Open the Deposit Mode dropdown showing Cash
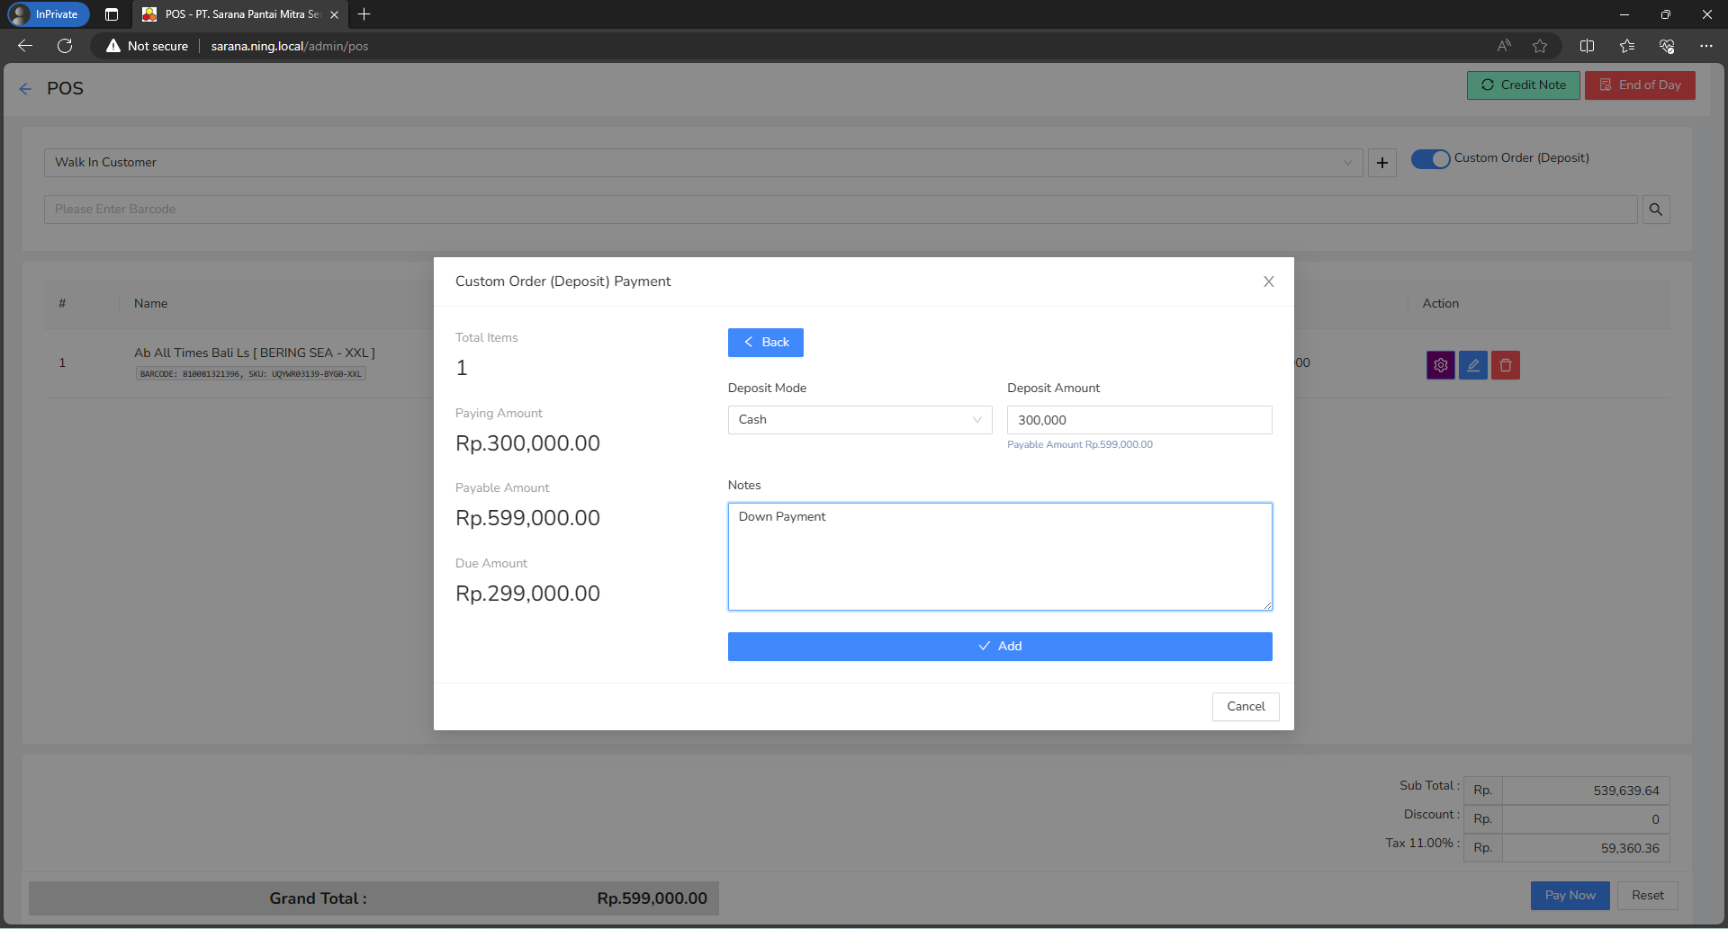The height and width of the screenshot is (929, 1728). [x=859, y=420]
